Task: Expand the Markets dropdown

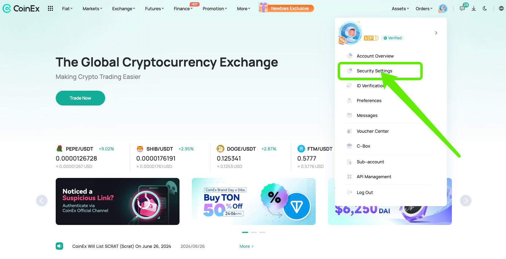Action: 92,9
